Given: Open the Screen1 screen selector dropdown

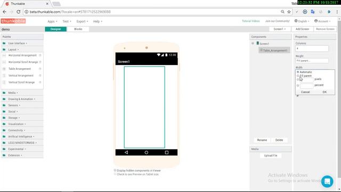Looking at the screenshot, I should pyautogui.click(x=280, y=29).
